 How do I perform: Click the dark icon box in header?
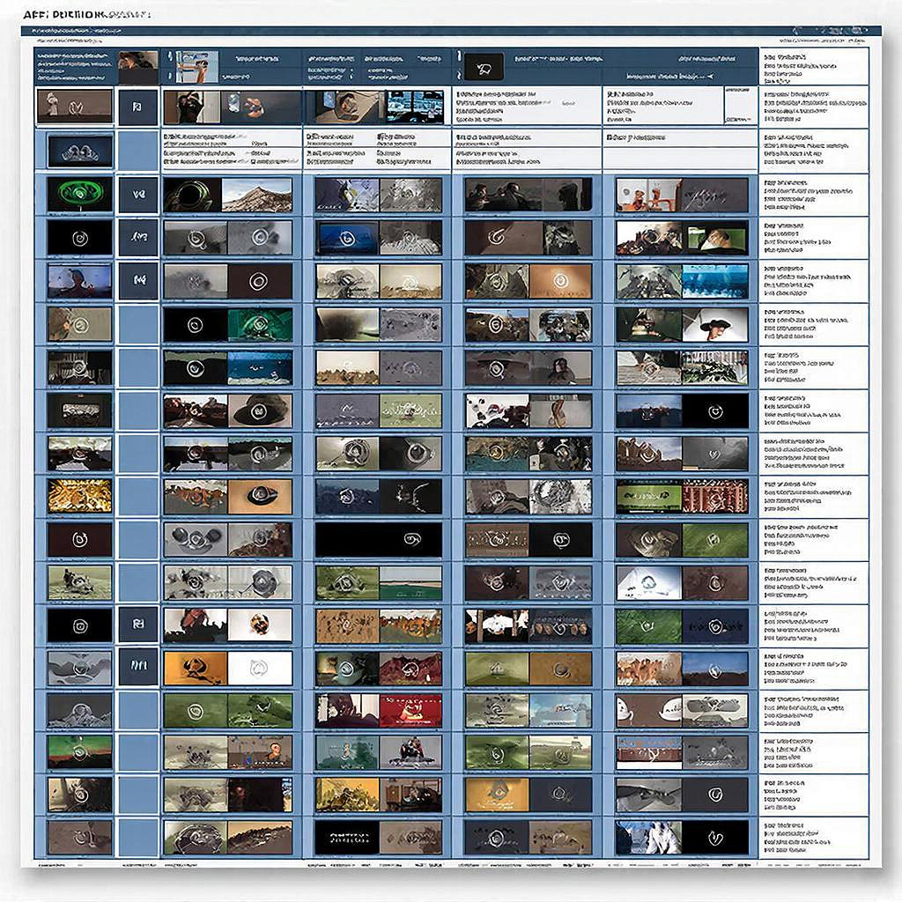point(484,67)
